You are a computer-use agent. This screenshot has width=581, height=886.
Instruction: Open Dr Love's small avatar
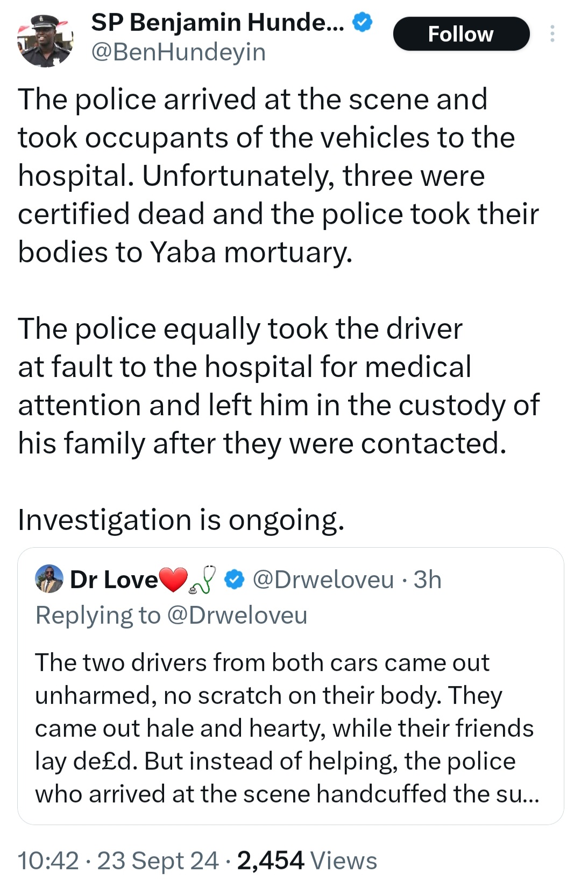pyautogui.click(x=49, y=580)
